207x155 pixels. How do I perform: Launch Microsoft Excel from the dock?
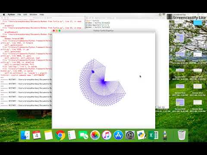153,135
